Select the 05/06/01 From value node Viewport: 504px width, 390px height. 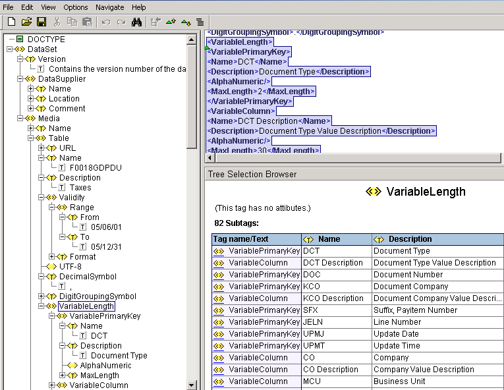[106, 227]
